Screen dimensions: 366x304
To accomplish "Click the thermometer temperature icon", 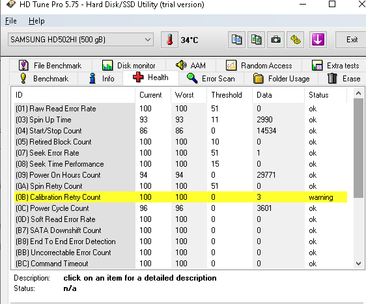I will click(x=170, y=40).
